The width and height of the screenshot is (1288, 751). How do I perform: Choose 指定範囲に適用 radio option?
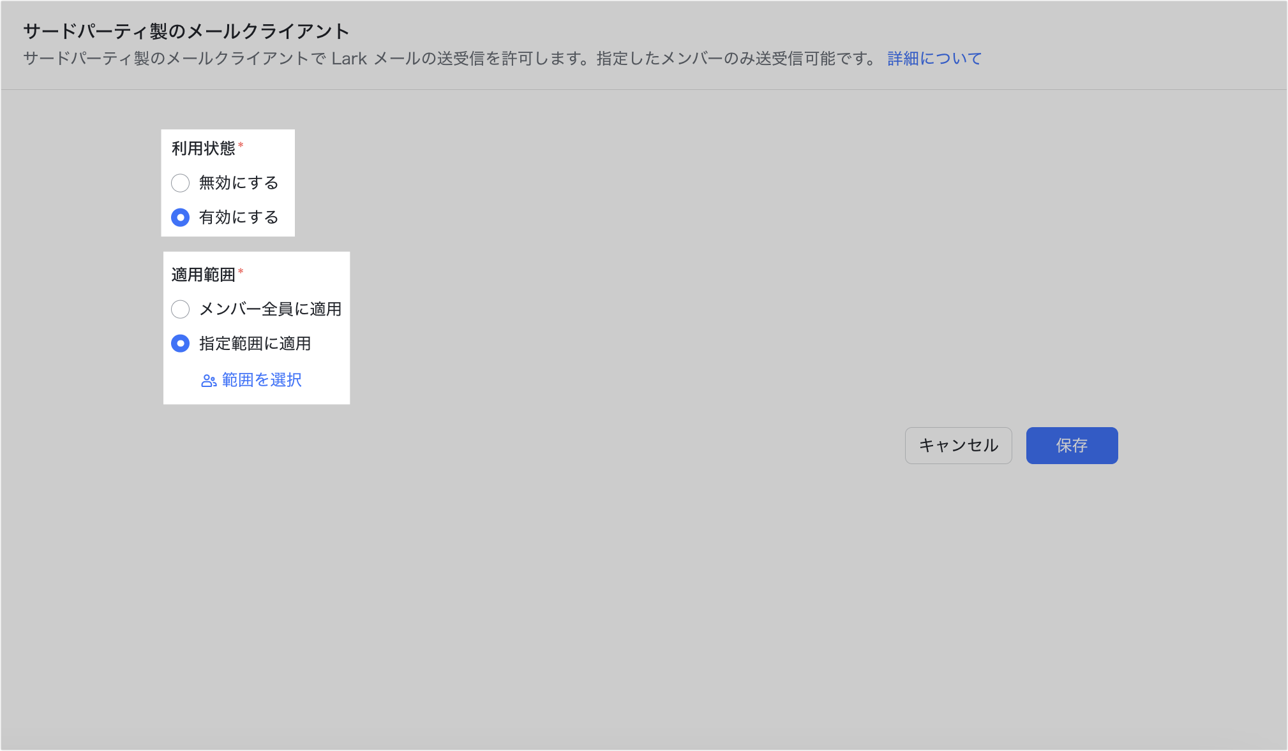(181, 344)
